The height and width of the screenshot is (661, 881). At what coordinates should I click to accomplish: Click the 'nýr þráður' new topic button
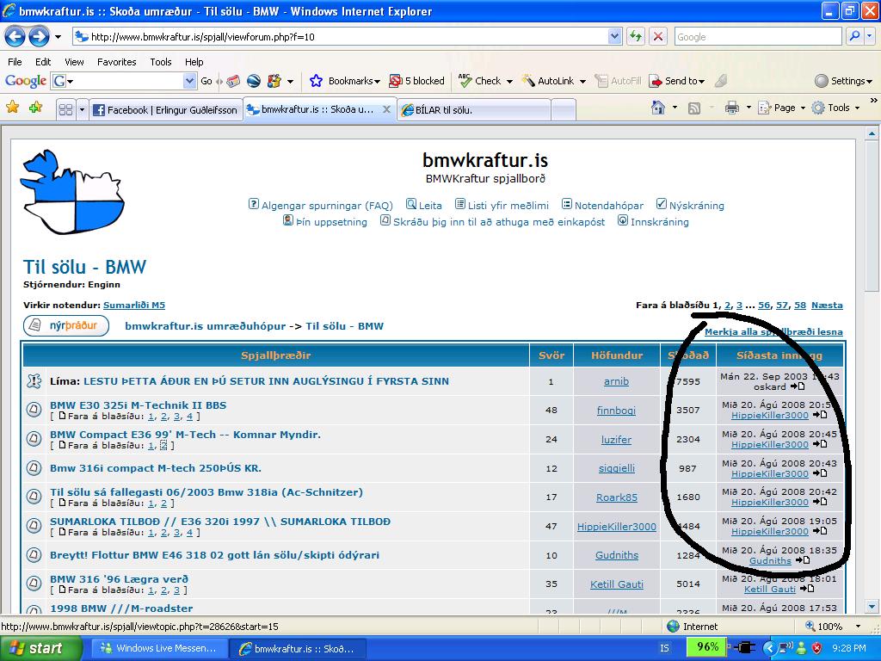coord(66,326)
